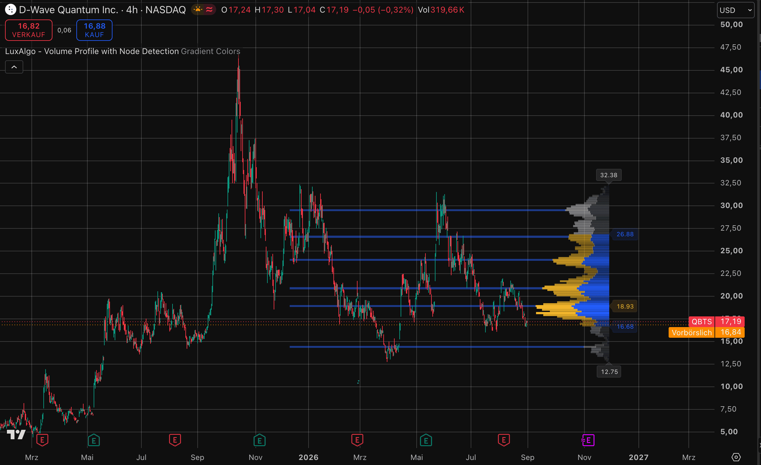Click the 2027 label on time axis
The width and height of the screenshot is (761, 465).
639,457
